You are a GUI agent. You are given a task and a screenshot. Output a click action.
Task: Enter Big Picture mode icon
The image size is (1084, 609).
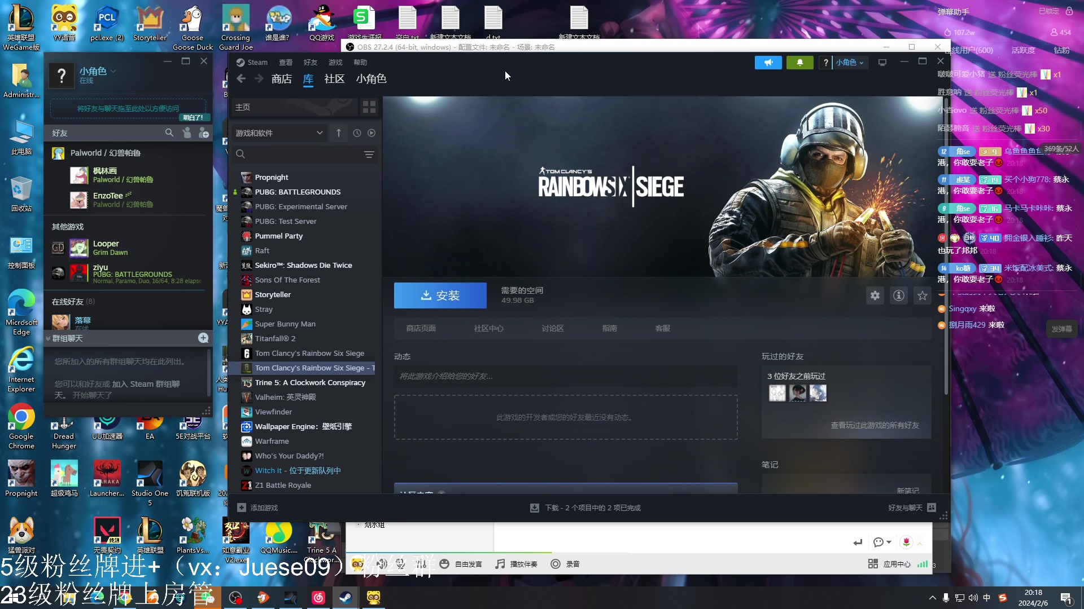(882, 63)
